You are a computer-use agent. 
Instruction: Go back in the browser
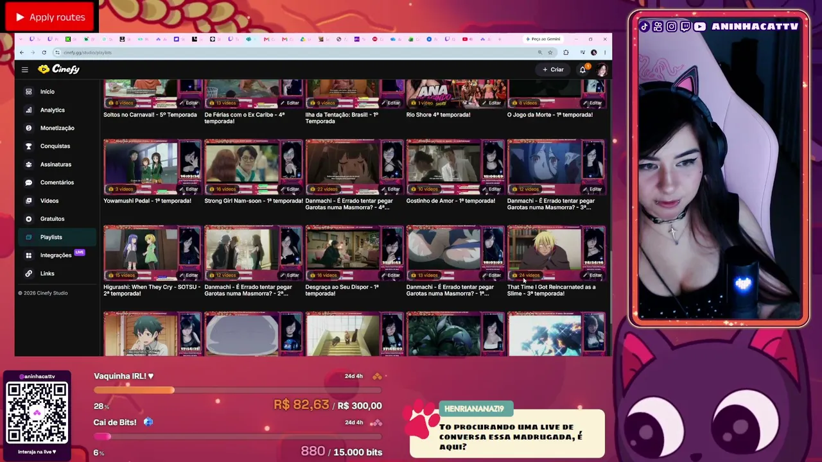tap(22, 53)
